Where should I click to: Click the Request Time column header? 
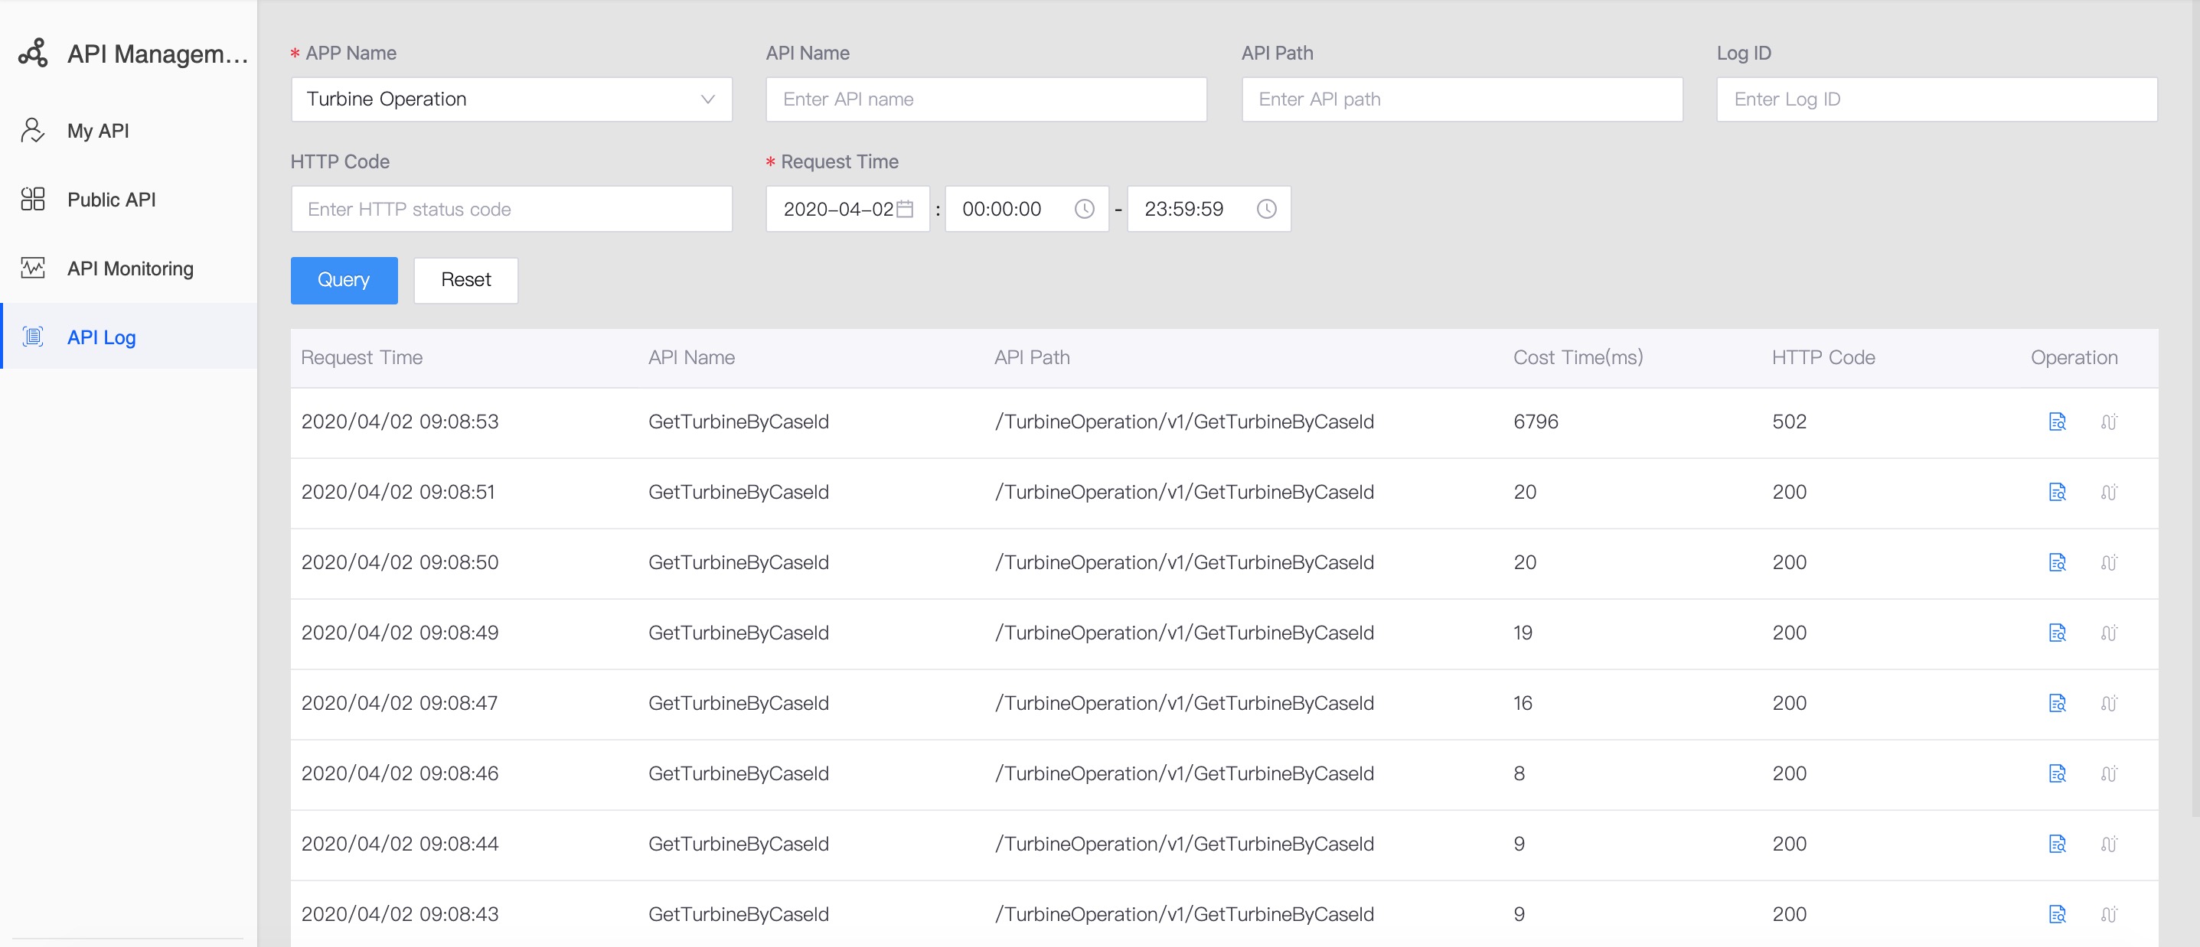tap(361, 357)
